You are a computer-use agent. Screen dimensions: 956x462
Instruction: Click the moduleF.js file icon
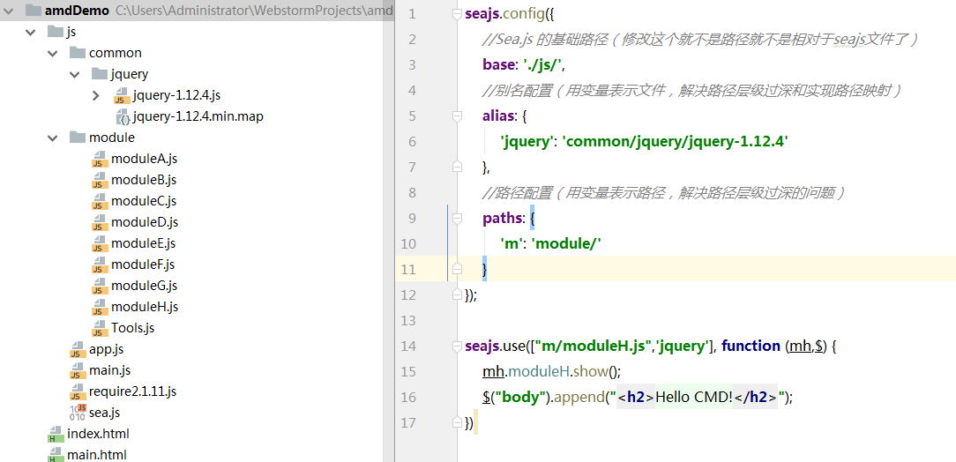(x=100, y=265)
